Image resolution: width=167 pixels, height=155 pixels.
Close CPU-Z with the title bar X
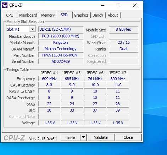[135, 5]
